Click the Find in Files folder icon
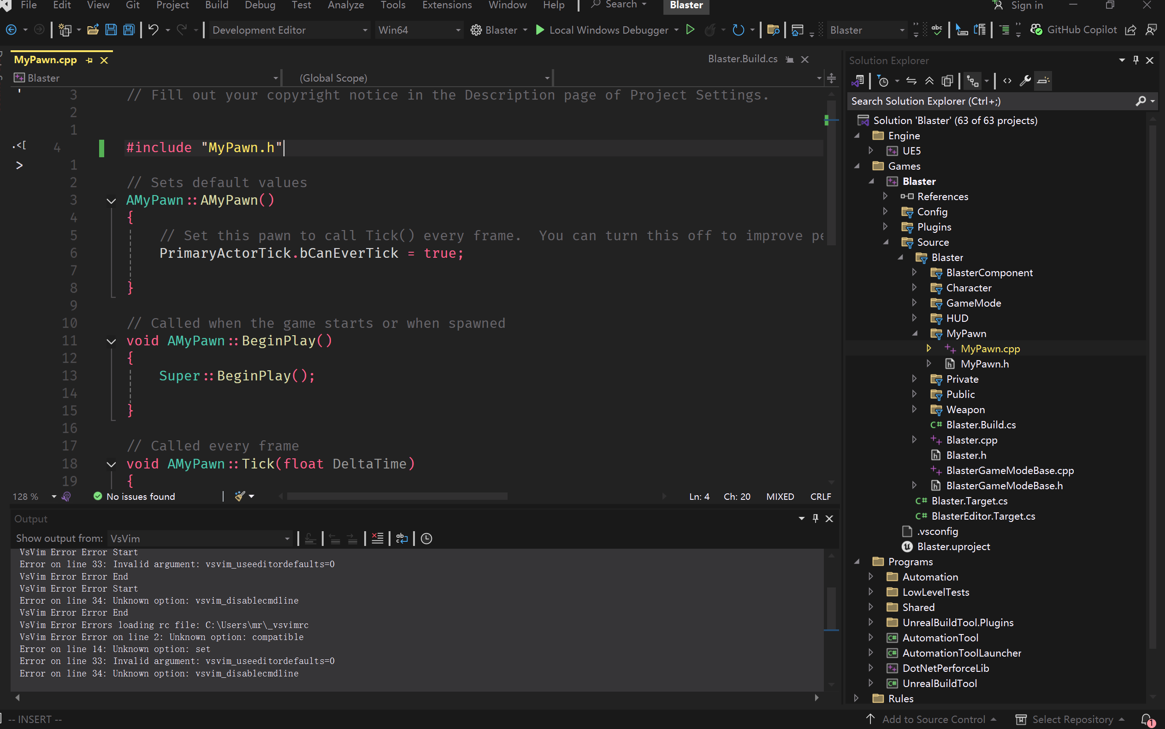This screenshot has height=729, width=1165. click(773, 30)
